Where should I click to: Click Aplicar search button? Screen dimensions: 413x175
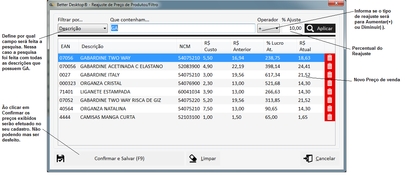point(320,28)
